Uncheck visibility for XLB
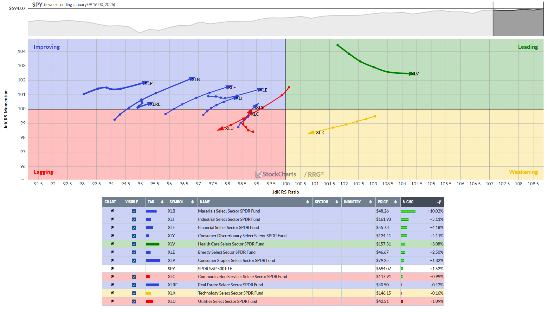This screenshot has width=548, height=312. click(134, 211)
